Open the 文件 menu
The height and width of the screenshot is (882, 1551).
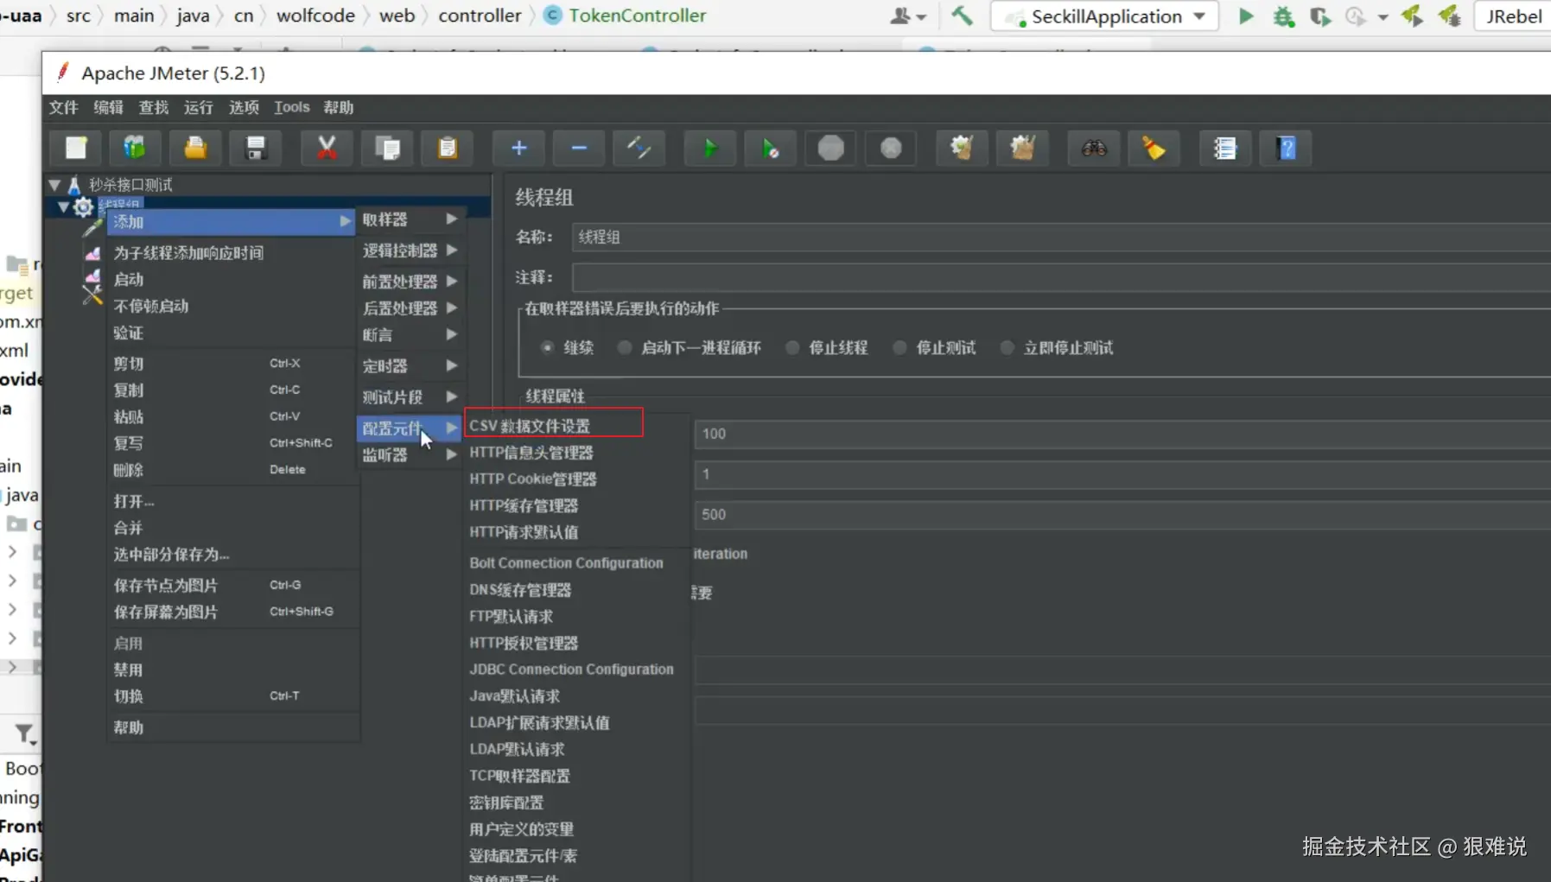(63, 107)
